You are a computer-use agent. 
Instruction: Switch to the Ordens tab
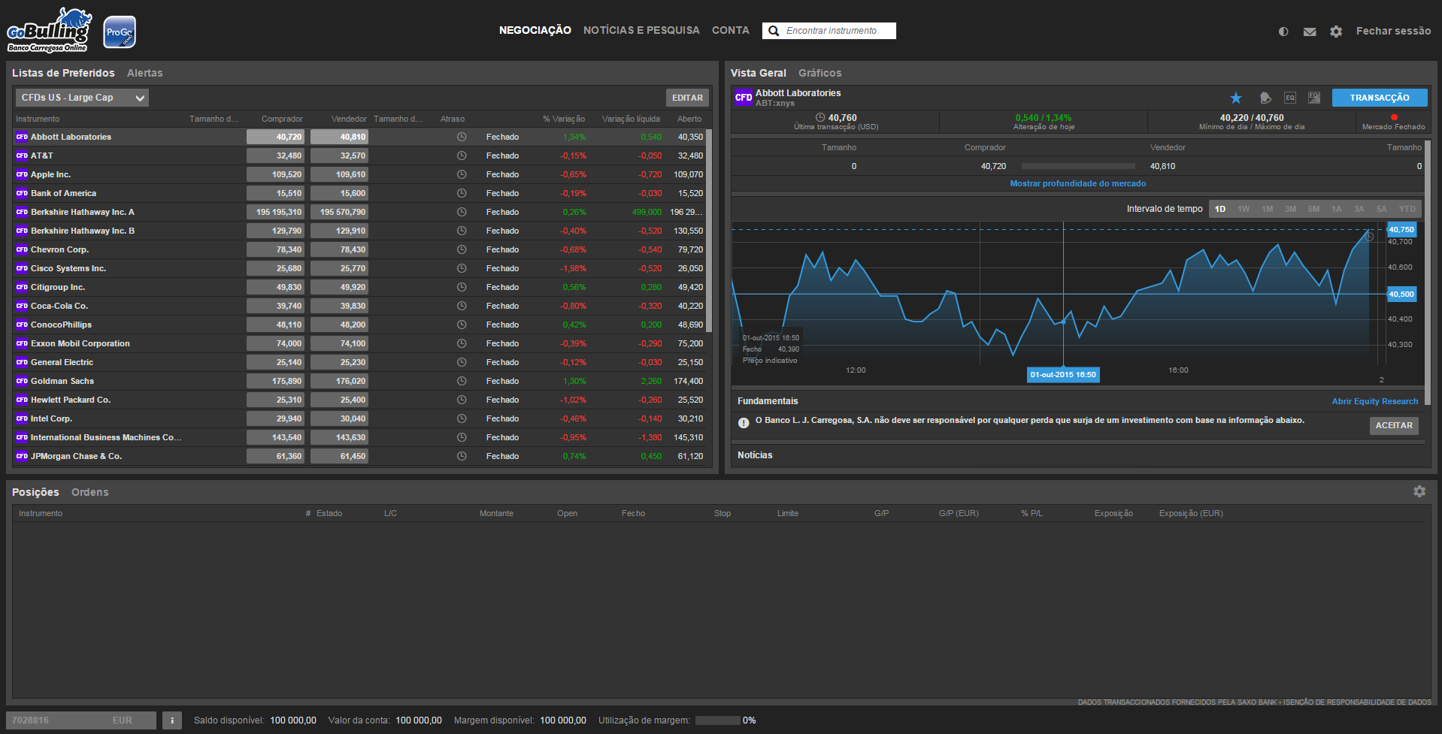tap(90, 492)
